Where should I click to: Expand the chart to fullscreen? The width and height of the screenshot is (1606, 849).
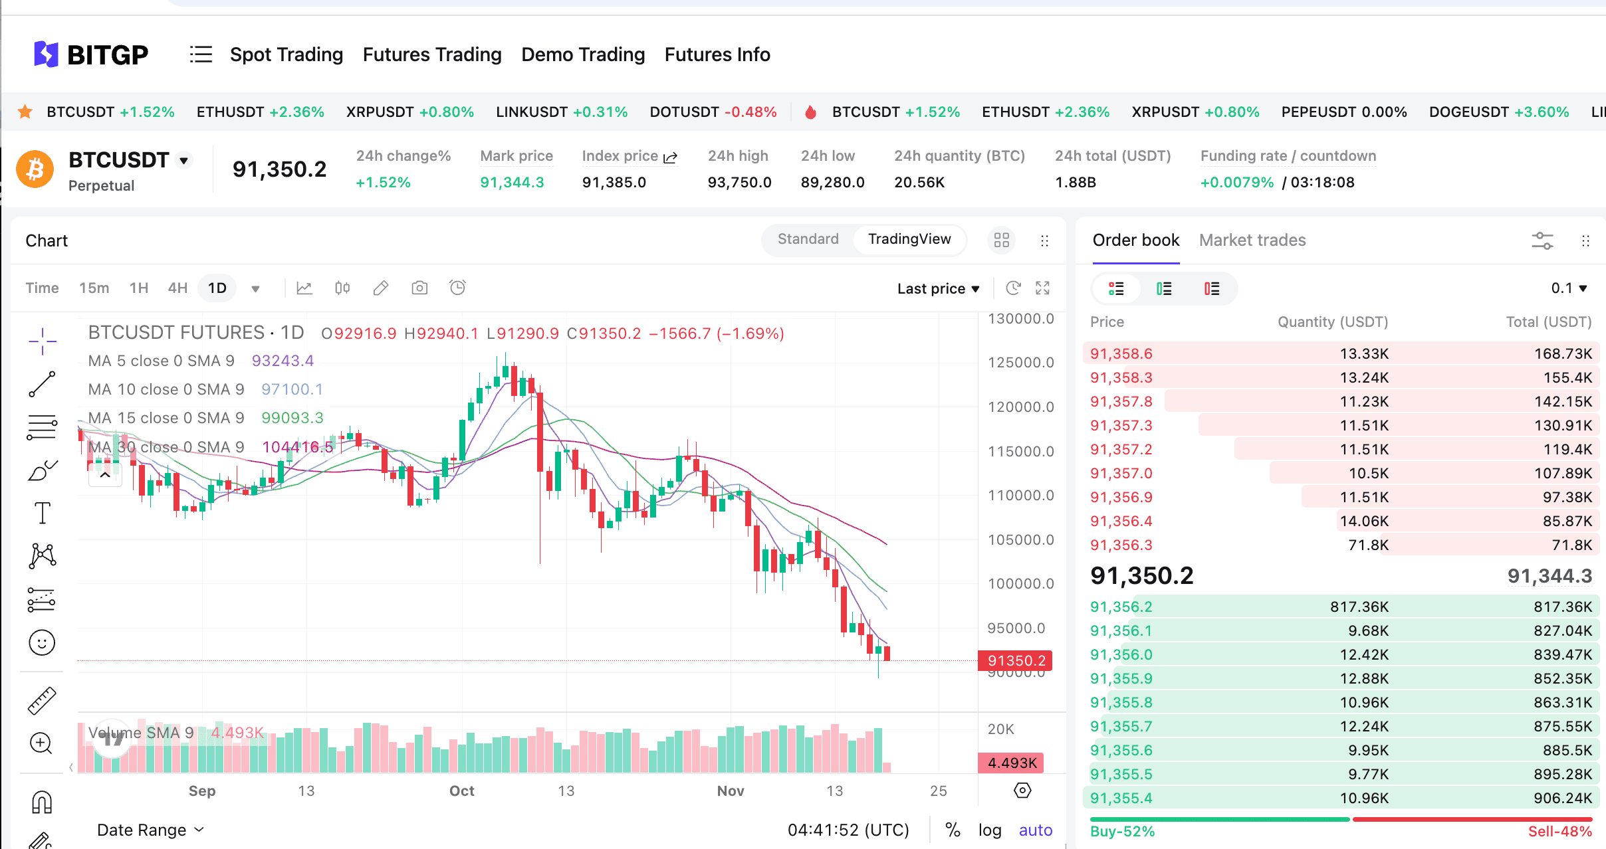[x=1042, y=288]
